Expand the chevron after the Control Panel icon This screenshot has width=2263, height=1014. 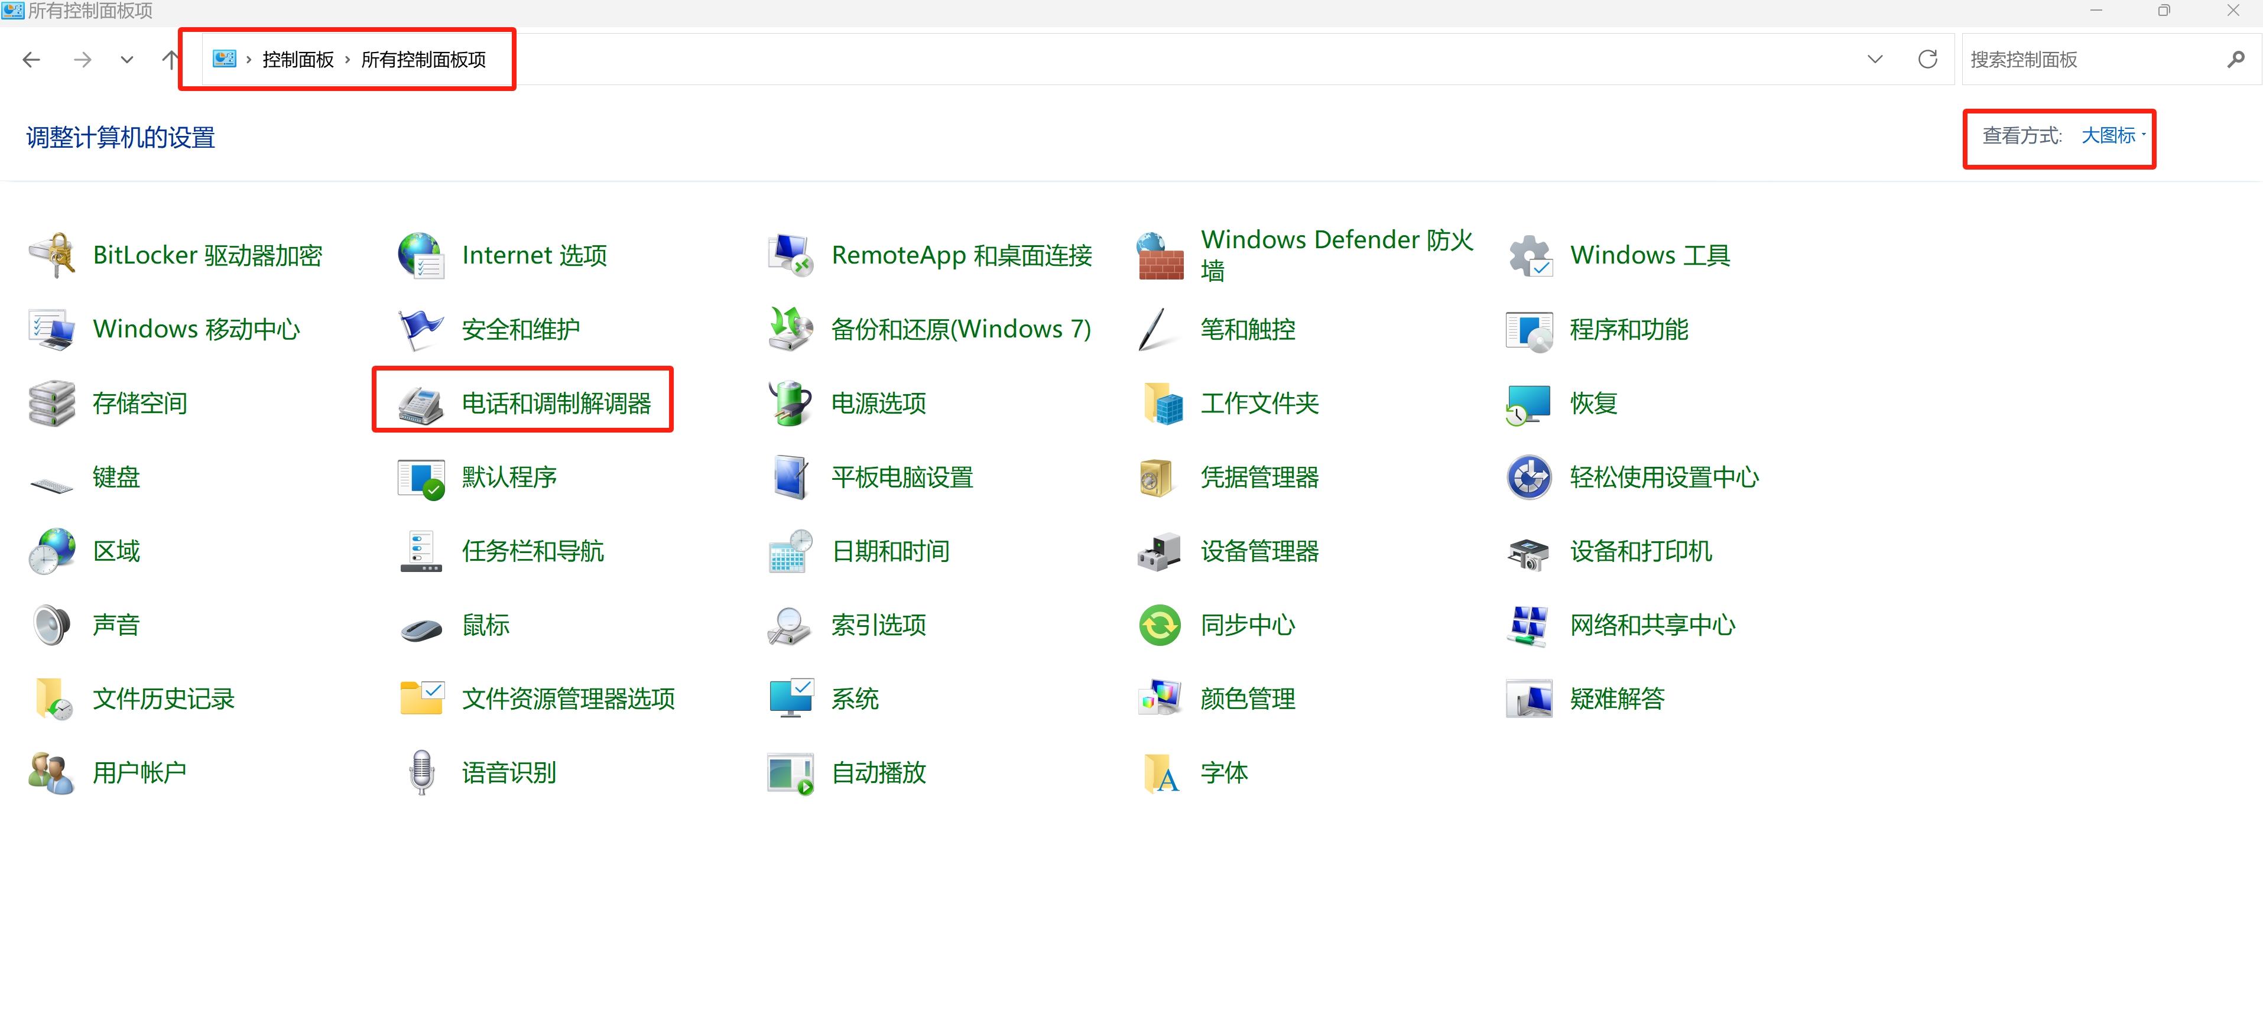click(249, 59)
